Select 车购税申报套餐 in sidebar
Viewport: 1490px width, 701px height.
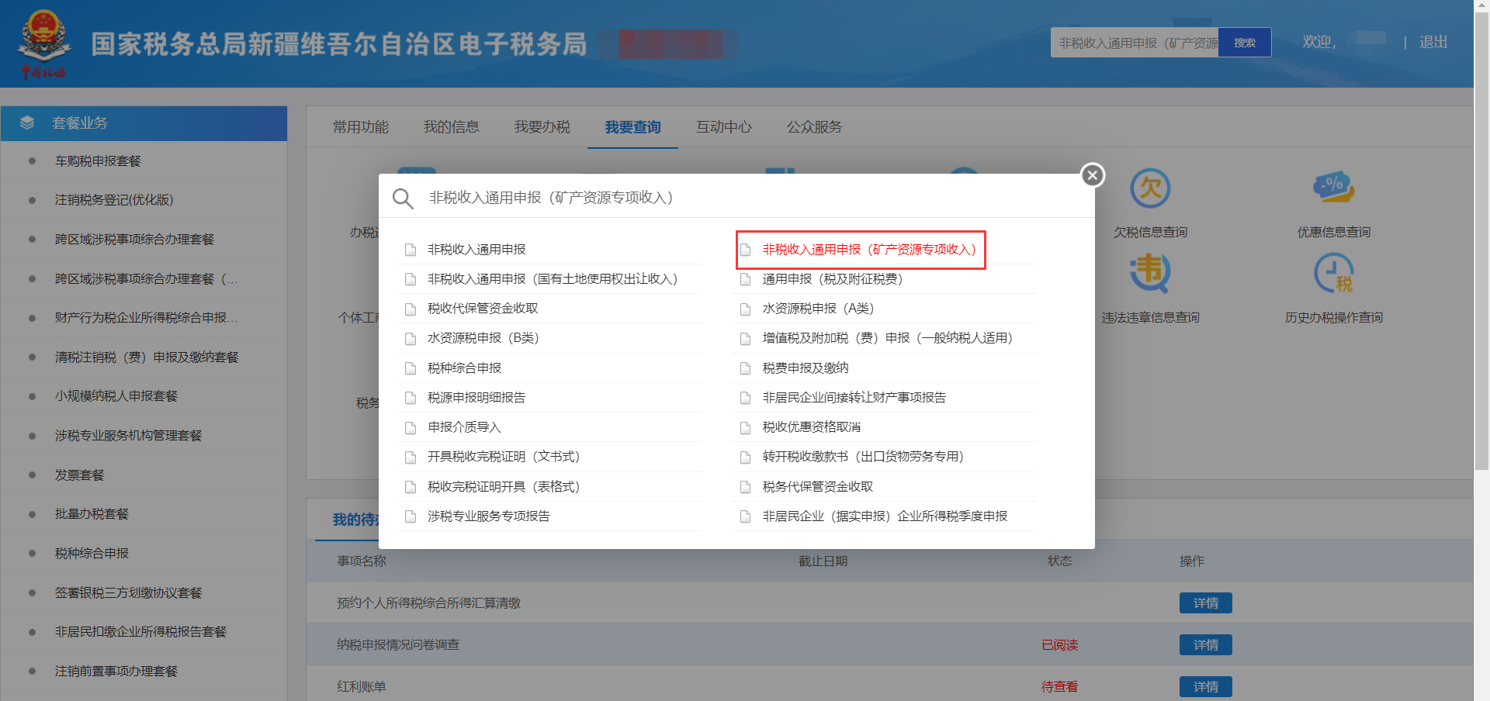[98, 161]
